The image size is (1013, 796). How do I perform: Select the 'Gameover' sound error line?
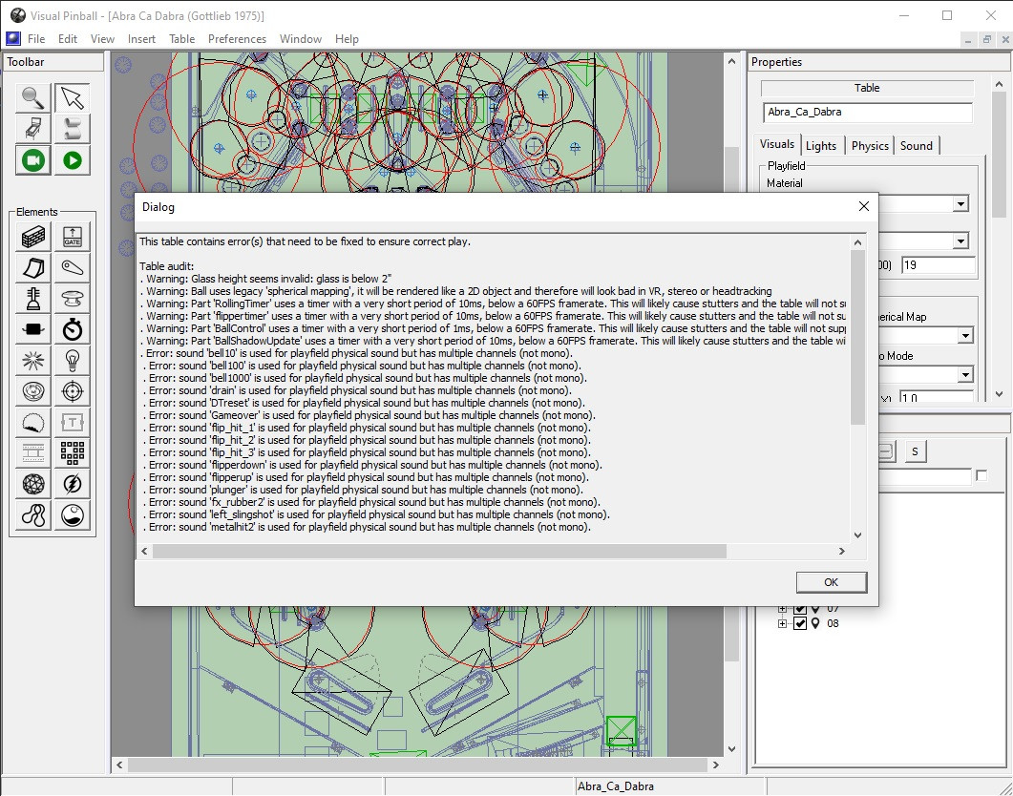369,415
